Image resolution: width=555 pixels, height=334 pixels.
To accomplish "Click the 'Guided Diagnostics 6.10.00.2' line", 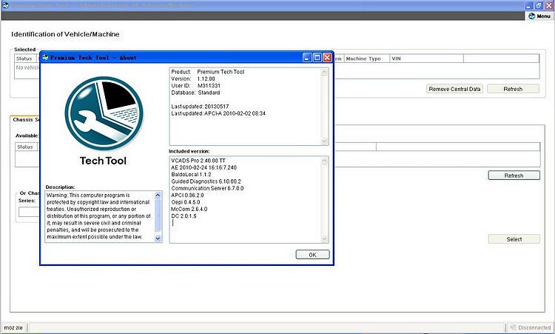I will click(x=206, y=181).
